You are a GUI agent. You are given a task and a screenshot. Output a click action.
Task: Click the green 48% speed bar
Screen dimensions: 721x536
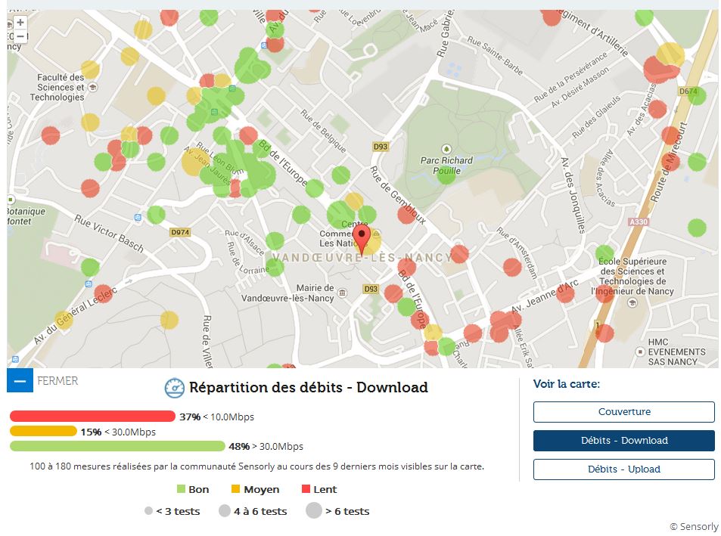pos(117,446)
